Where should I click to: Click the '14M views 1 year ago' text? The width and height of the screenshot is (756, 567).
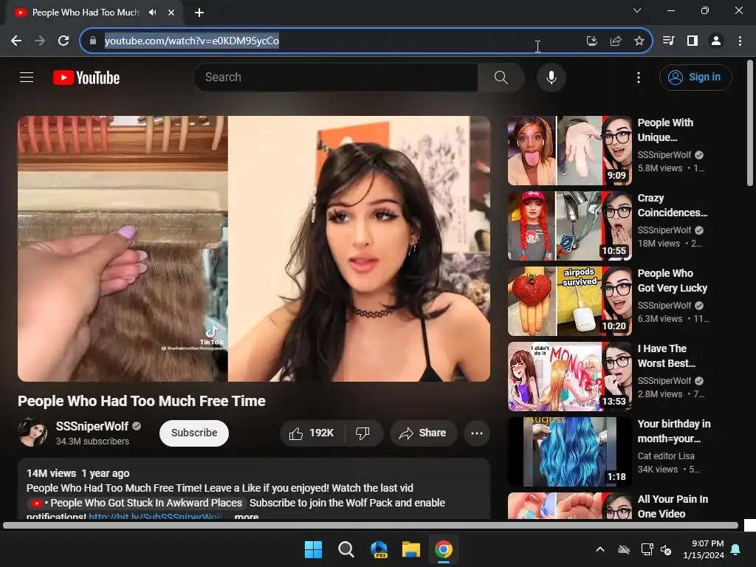(78, 473)
